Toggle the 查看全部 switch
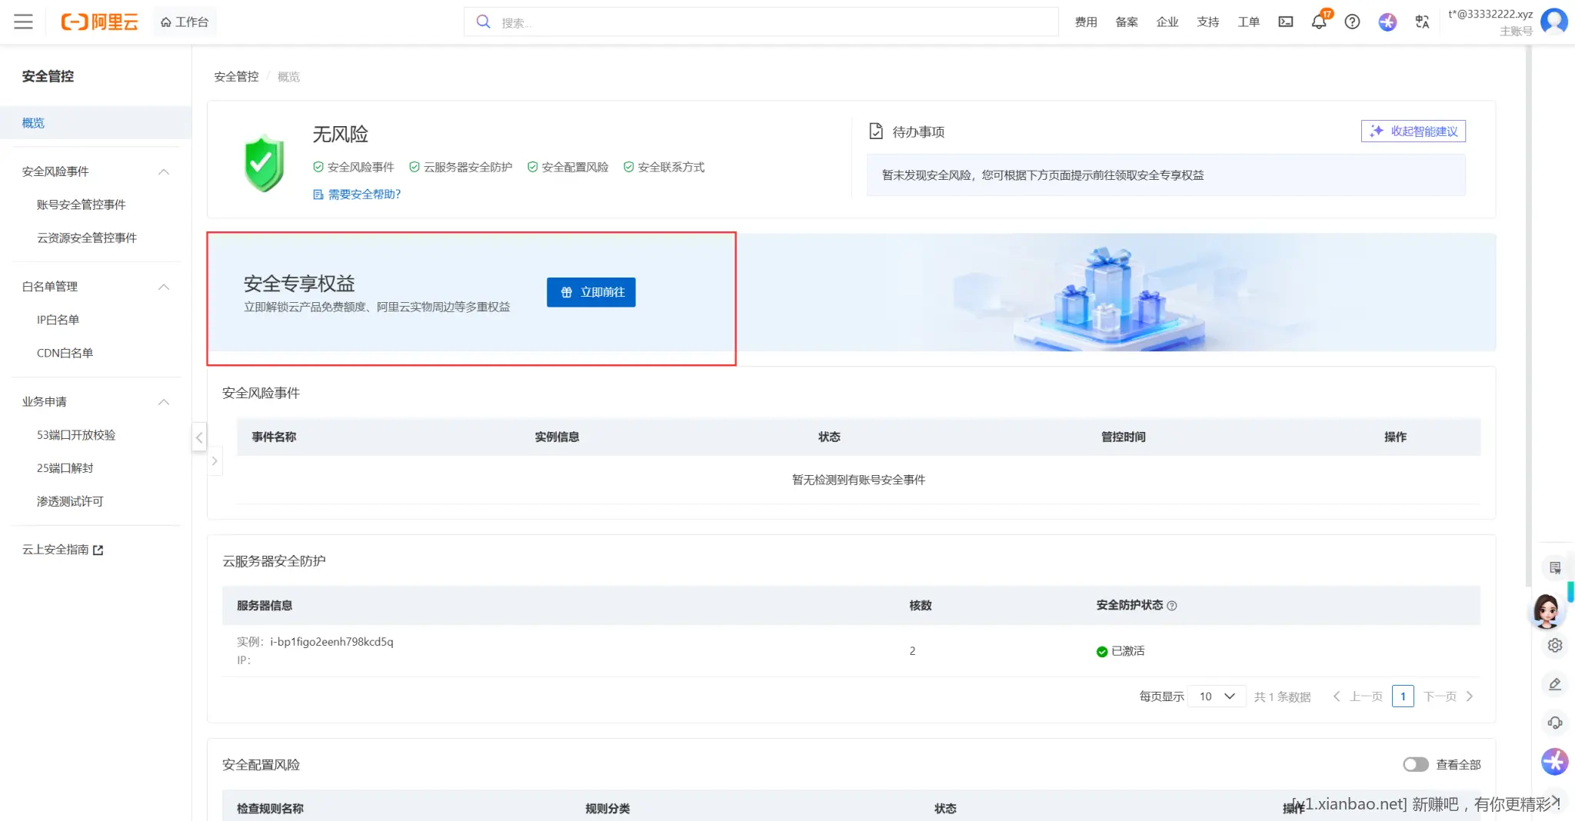This screenshot has height=821, width=1575. tap(1415, 764)
